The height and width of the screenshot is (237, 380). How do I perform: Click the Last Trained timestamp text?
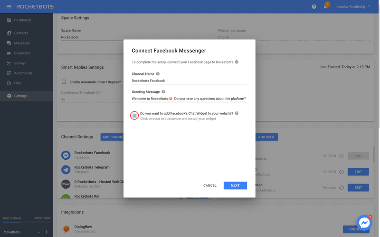345,67
